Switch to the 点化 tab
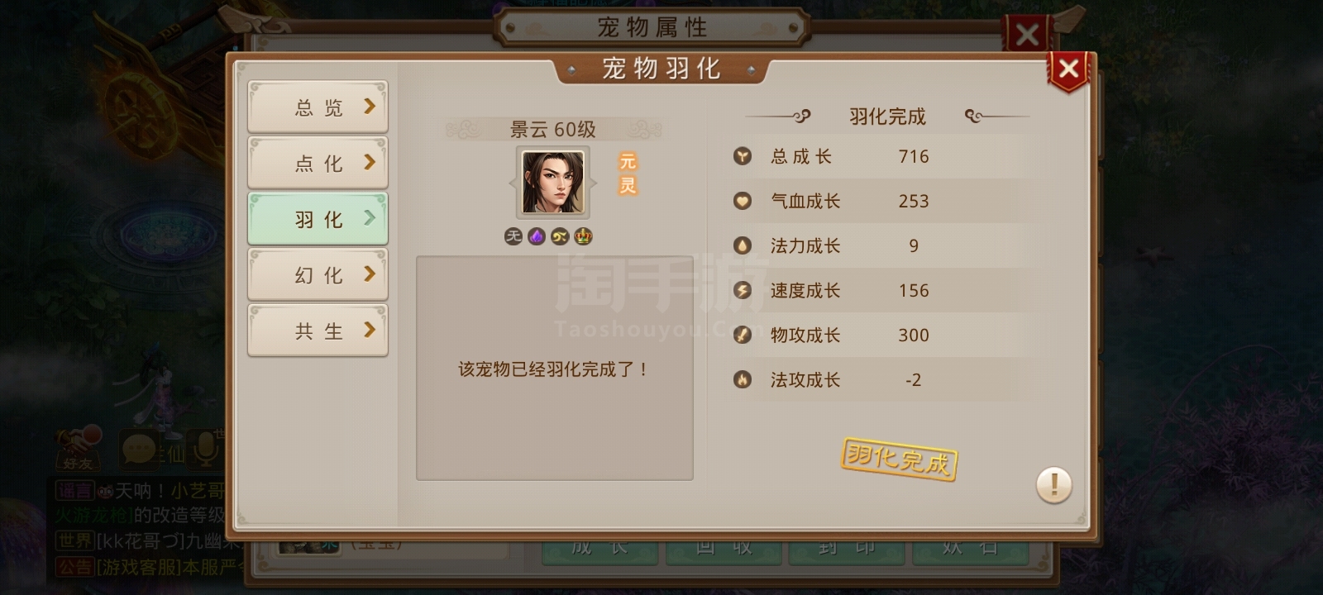Viewport: 1323px width, 595px height. point(318,163)
